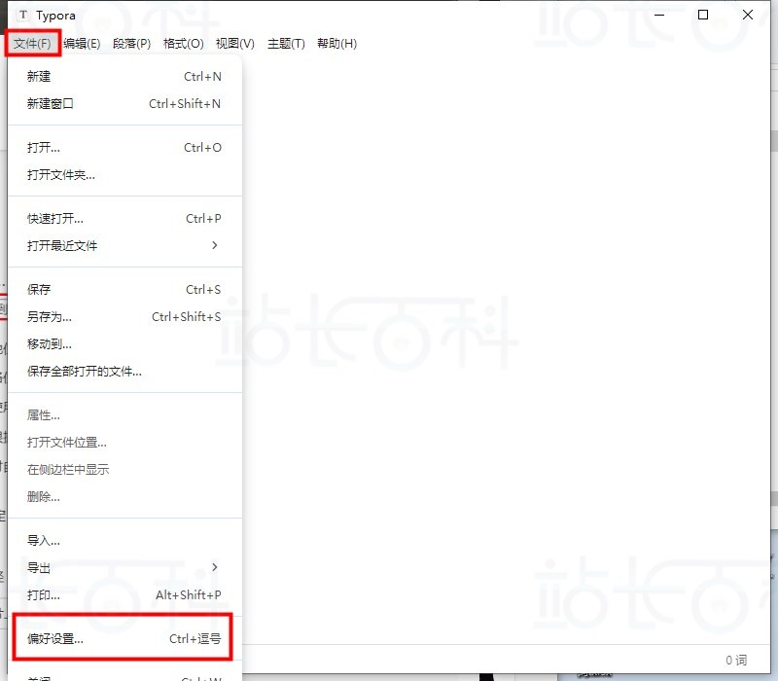Open the 编辑(E) menu
778x681 pixels.
[x=82, y=43]
